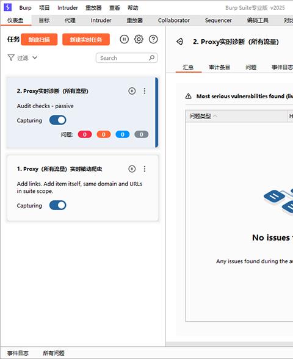Select the 事件日志 sub-tab in details panel
This screenshot has height=359, width=293.
coord(282,67)
